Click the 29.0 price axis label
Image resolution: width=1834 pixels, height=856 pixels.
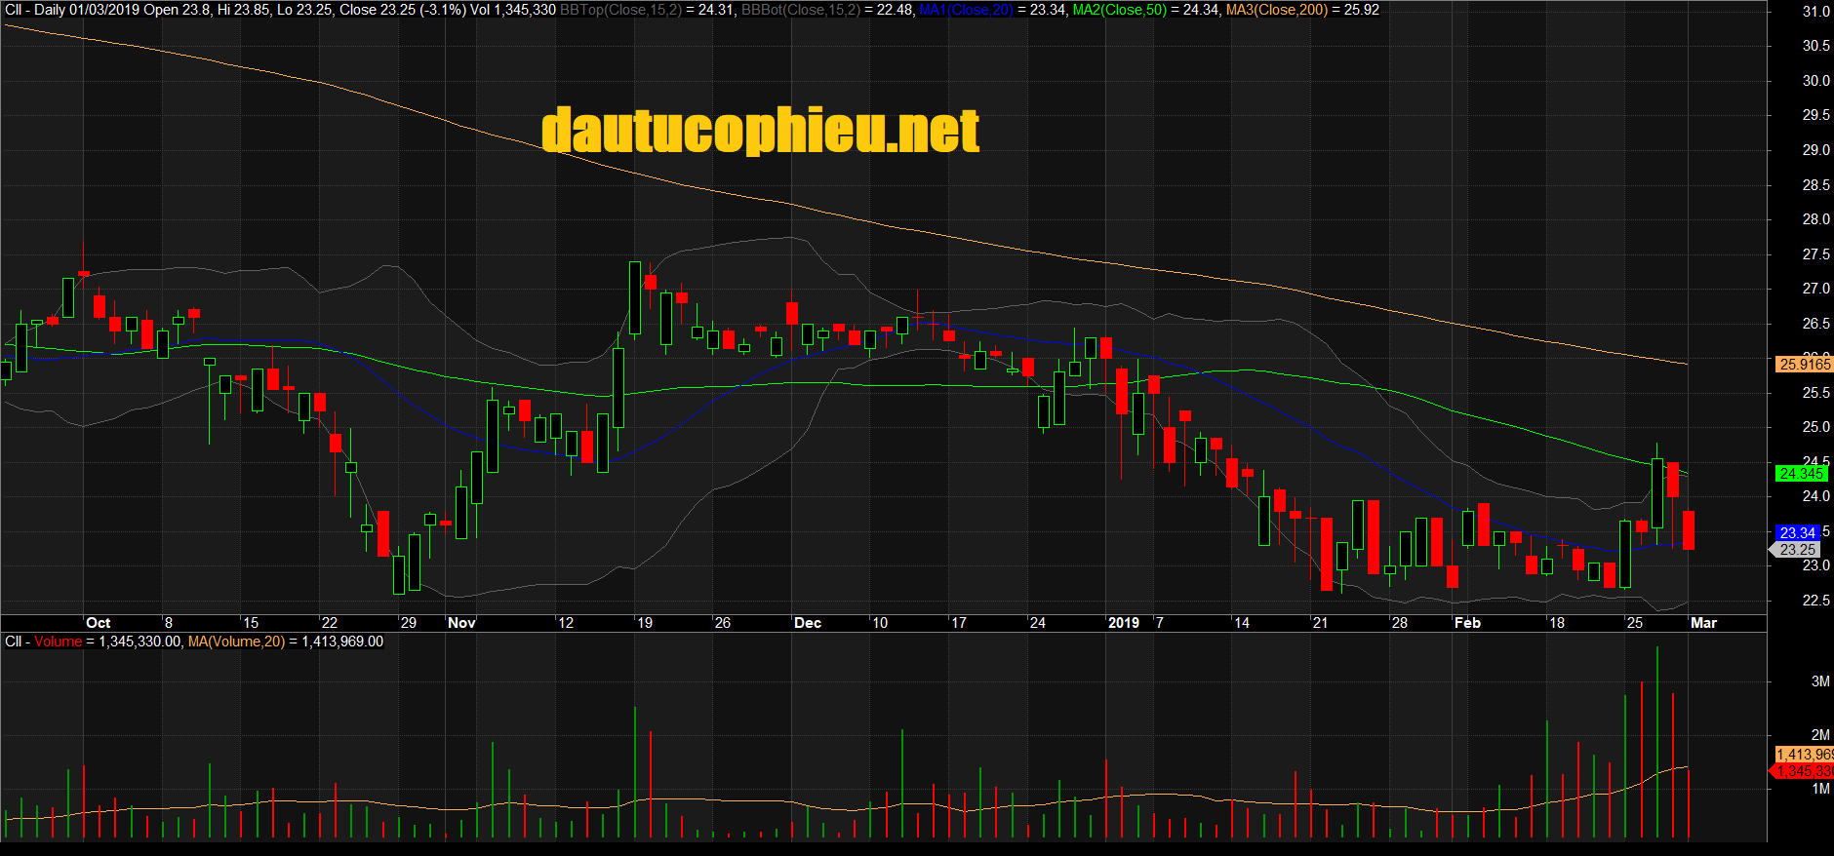(x=1816, y=150)
